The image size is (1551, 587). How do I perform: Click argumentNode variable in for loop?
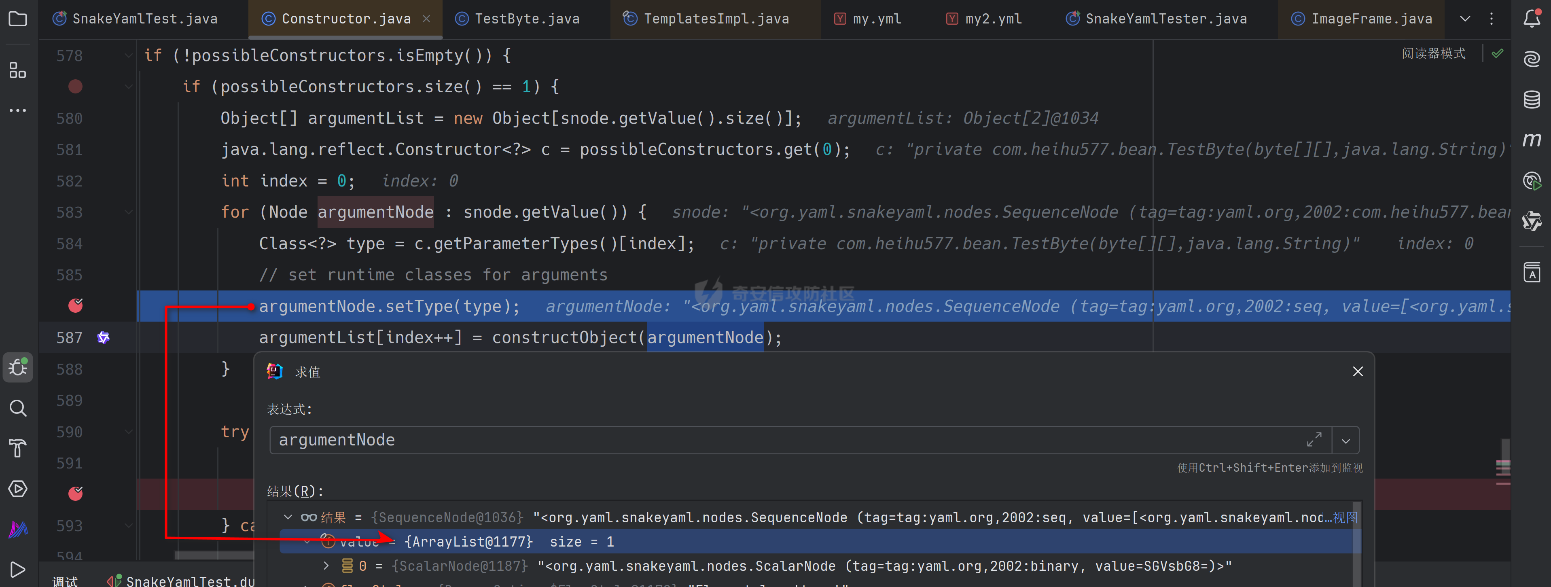[376, 212]
